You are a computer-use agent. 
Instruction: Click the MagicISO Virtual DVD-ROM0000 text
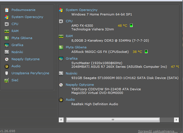tap(97, 93)
